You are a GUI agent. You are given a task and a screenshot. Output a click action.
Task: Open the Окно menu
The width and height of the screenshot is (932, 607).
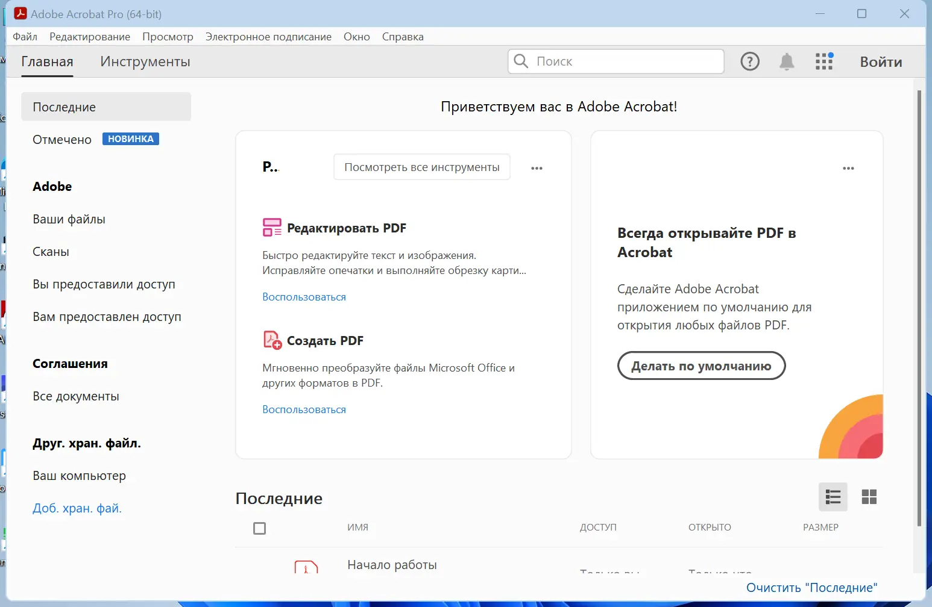point(357,37)
